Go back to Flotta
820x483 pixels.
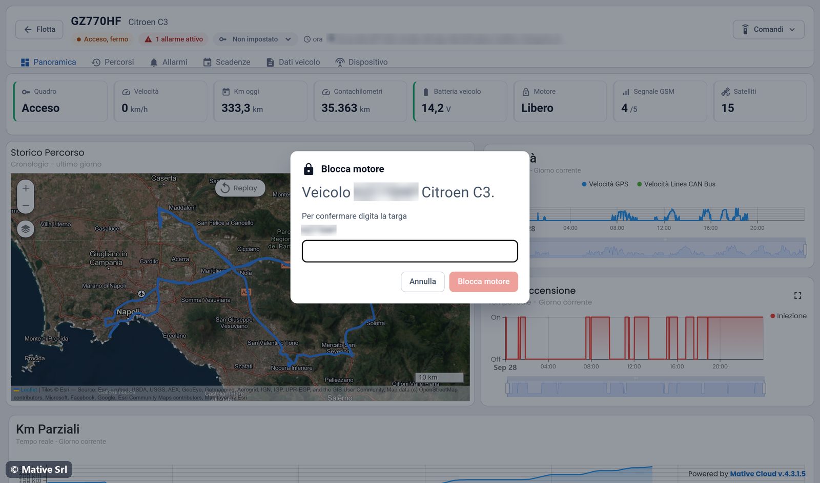(x=39, y=30)
